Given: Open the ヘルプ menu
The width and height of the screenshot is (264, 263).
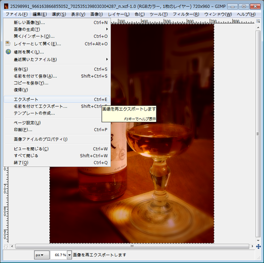Looking at the screenshot, I should point(246,14).
